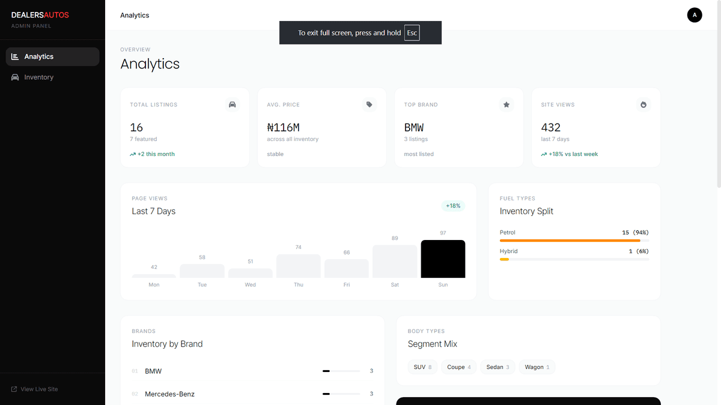Click the trend arrow next to +2 this month
Viewport: 721px width, 405px height.
pos(133,154)
